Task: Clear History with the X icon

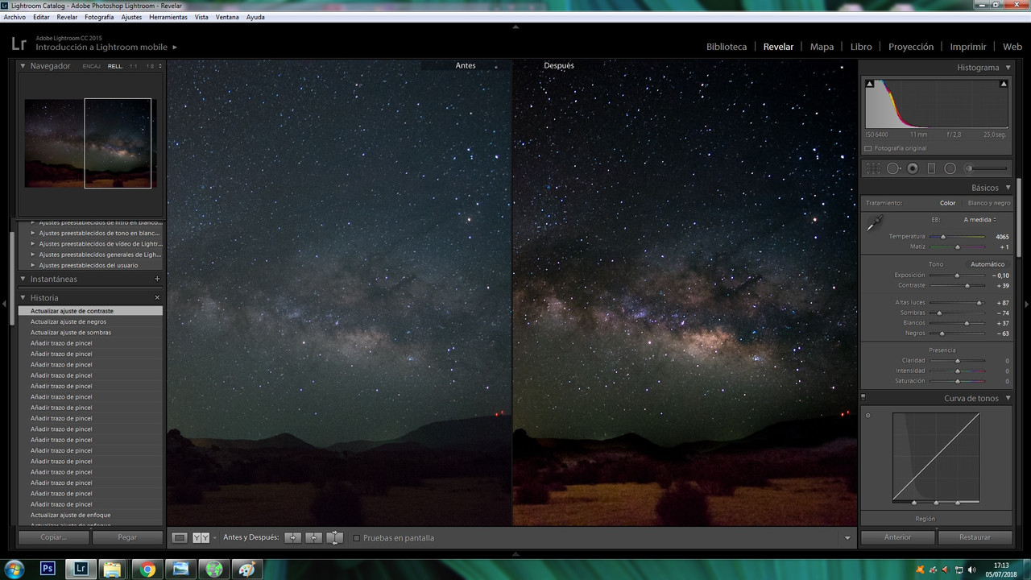Action: tap(157, 298)
